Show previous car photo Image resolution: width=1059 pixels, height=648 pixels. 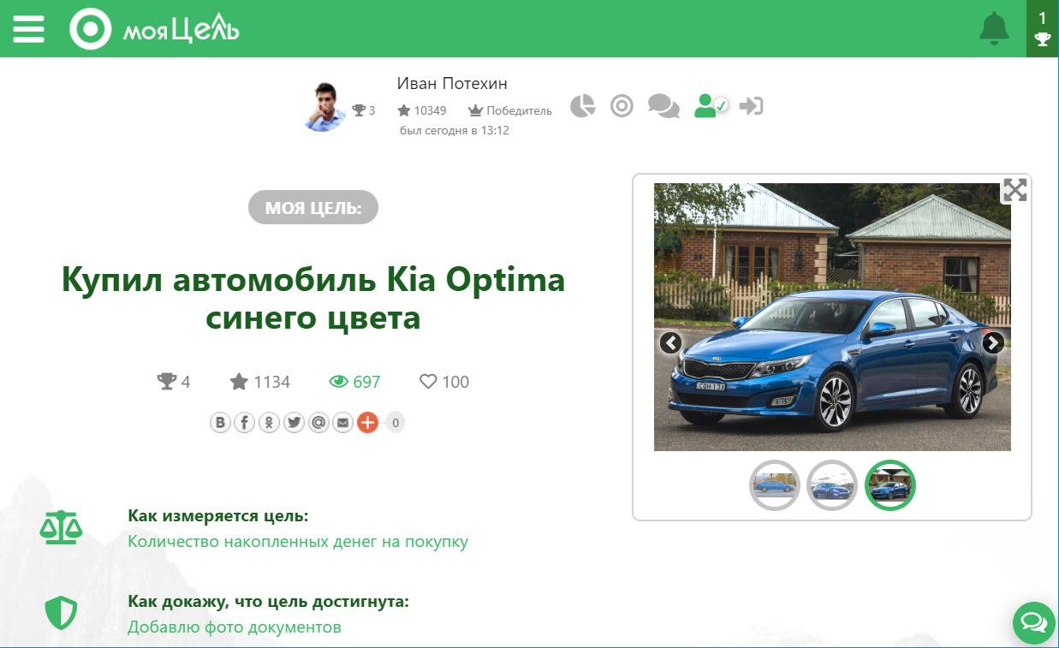[670, 343]
